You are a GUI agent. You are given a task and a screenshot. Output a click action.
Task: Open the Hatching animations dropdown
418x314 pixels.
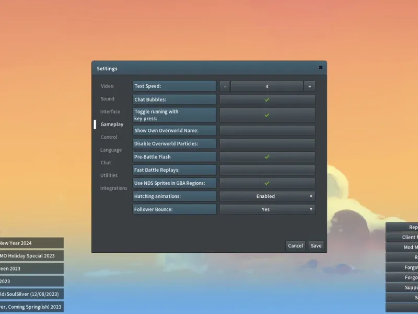tap(267, 196)
